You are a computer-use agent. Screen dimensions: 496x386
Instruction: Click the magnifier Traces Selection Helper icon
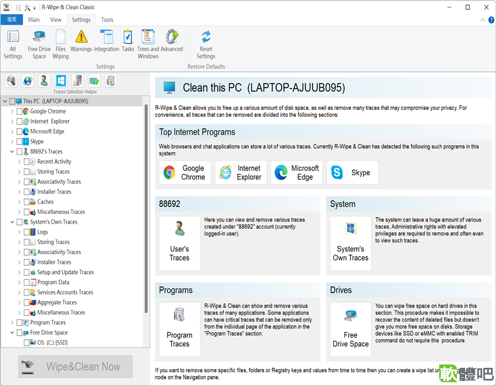[x=11, y=81]
